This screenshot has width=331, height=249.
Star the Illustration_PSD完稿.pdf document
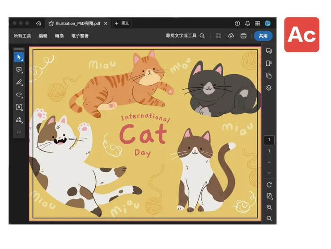pos(51,23)
